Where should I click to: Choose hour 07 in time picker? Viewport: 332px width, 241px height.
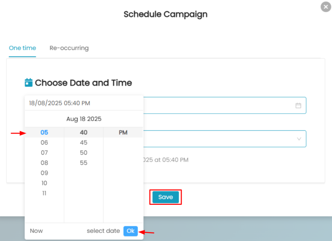(44, 152)
